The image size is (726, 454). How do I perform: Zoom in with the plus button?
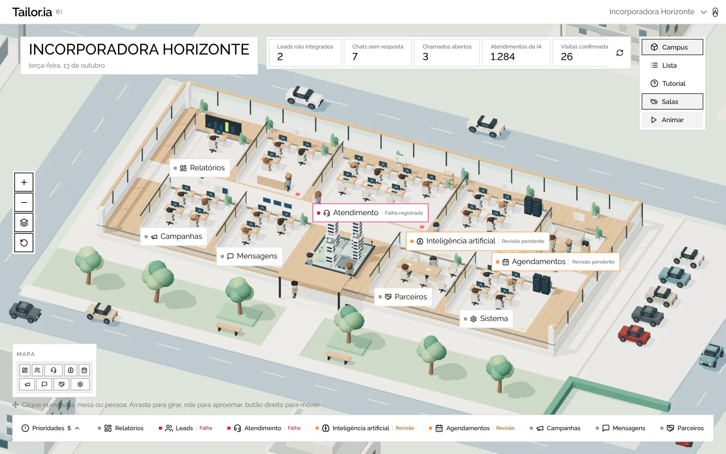(24, 183)
